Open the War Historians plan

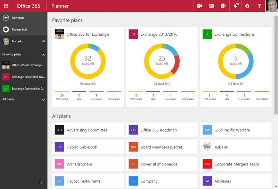click(88, 164)
